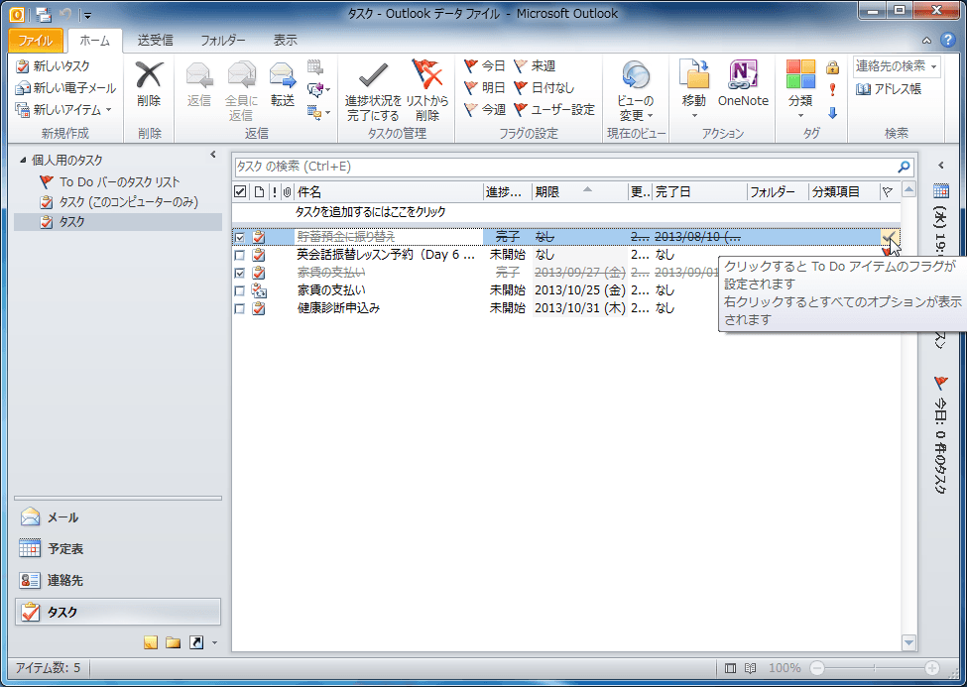Viewport: 967px width, 687px height.
Task: Minimize the navigation pane arrow
Action: 213,155
